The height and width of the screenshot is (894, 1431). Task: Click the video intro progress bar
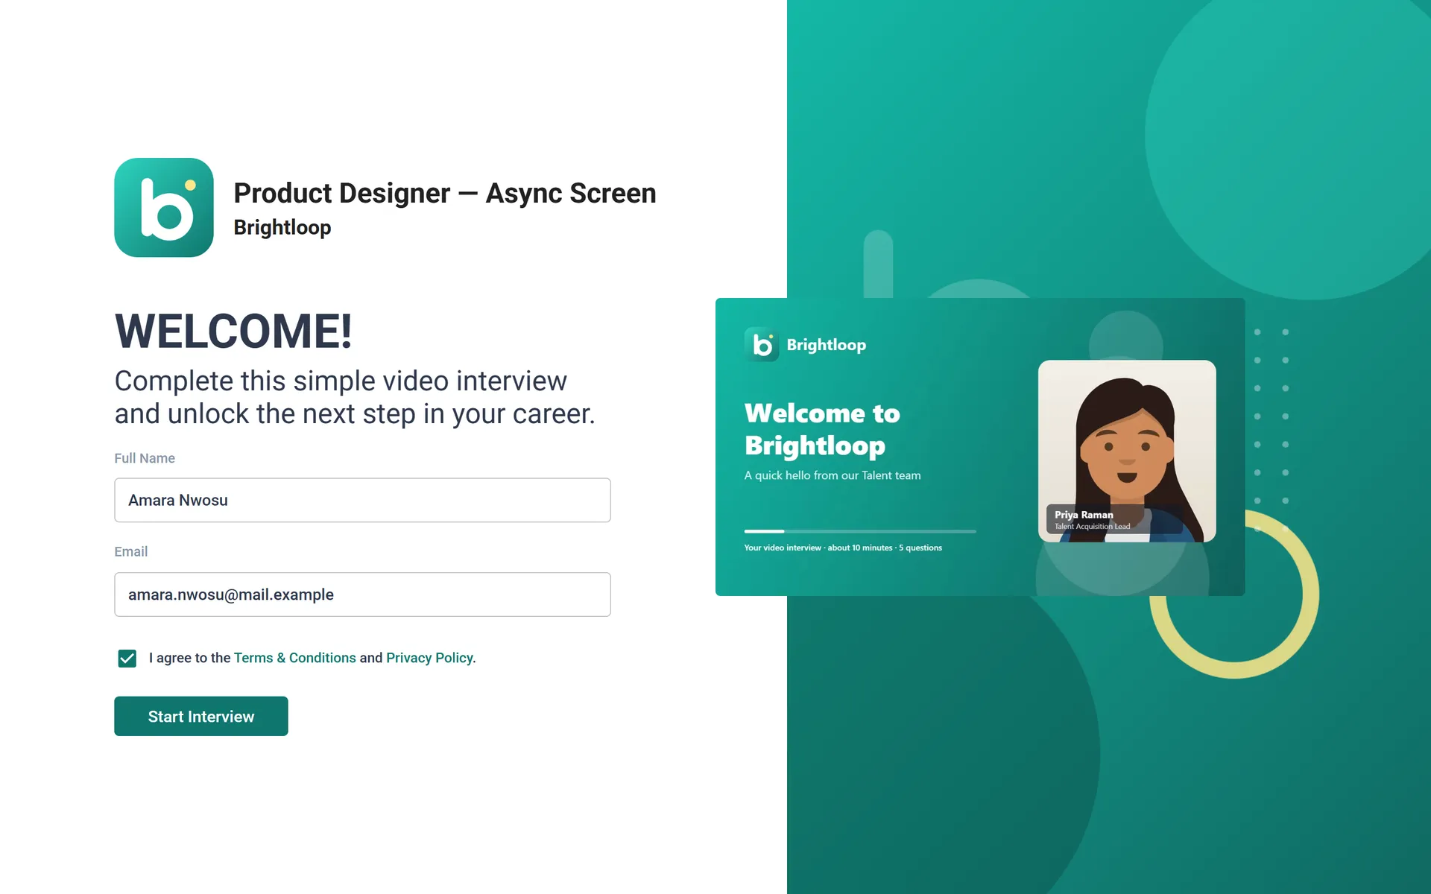tap(860, 531)
